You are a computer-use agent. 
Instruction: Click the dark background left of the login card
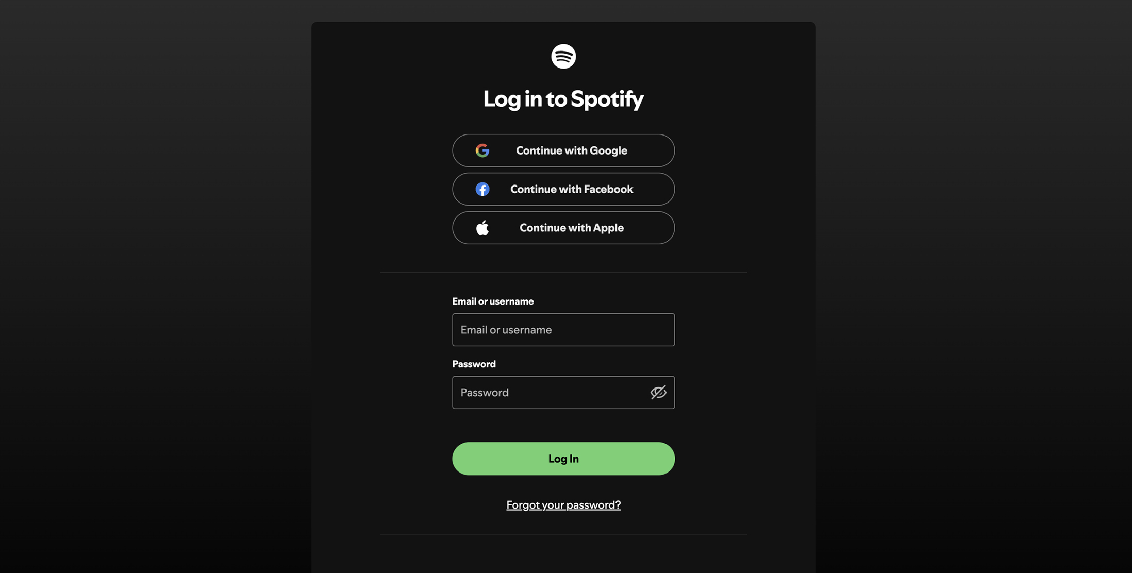(155, 286)
